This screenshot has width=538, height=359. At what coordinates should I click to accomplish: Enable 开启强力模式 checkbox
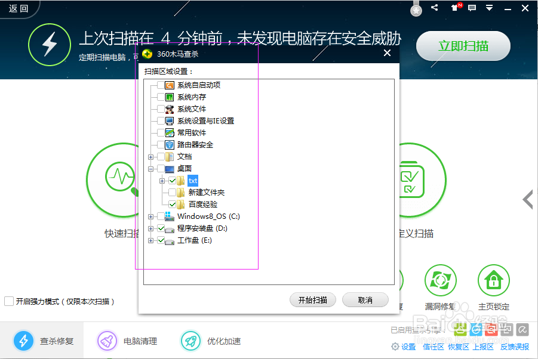click(9, 301)
